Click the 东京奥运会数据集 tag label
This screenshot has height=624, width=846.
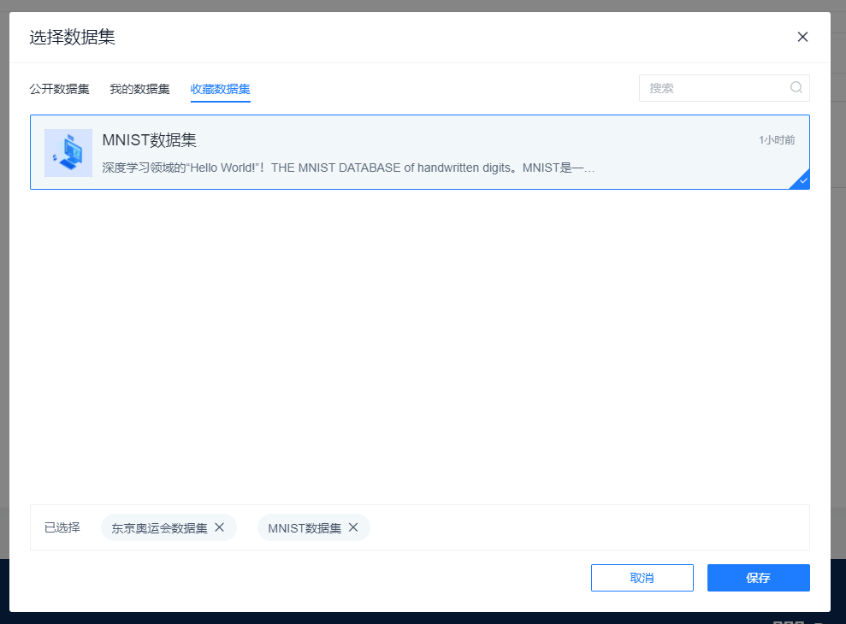tap(159, 528)
